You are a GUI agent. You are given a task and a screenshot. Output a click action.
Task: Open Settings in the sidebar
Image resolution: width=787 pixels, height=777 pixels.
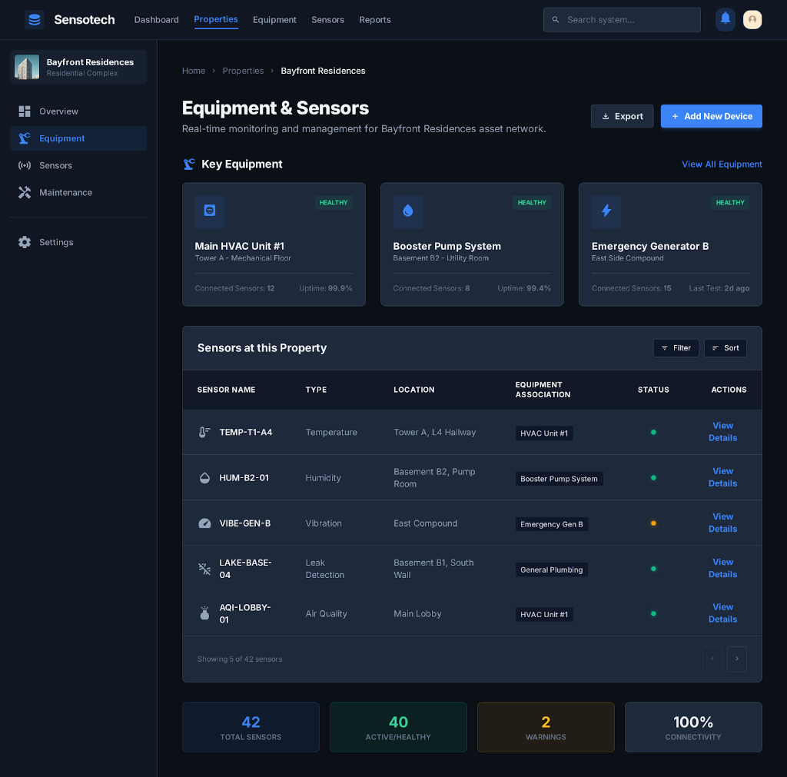(x=78, y=242)
